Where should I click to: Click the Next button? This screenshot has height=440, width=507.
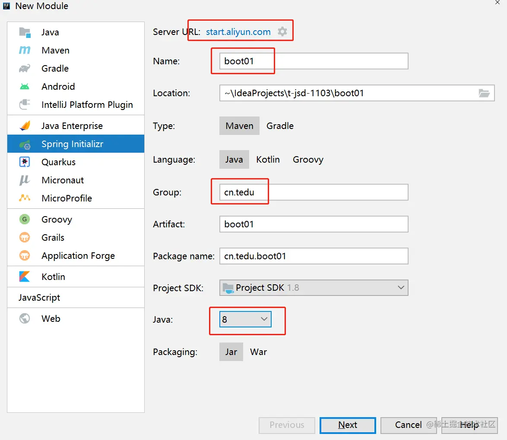click(348, 425)
